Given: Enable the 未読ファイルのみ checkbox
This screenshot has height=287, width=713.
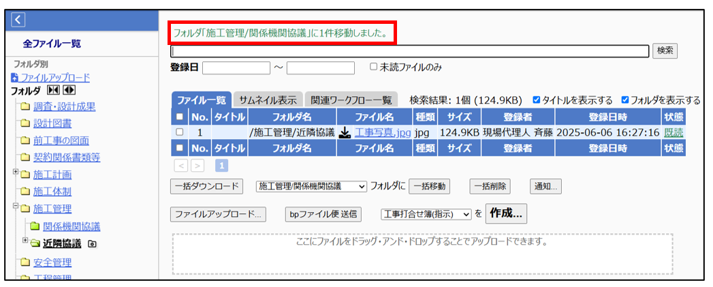Looking at the screenshot, I should coord(373,67).
